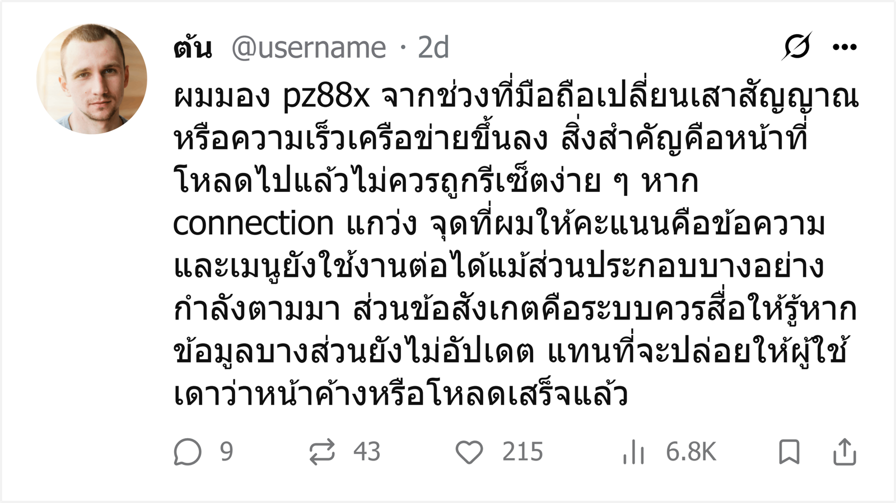The width and height of the screenshot is (896, 503).
Task: Click the reply count 9
Action: pos(226,452)
